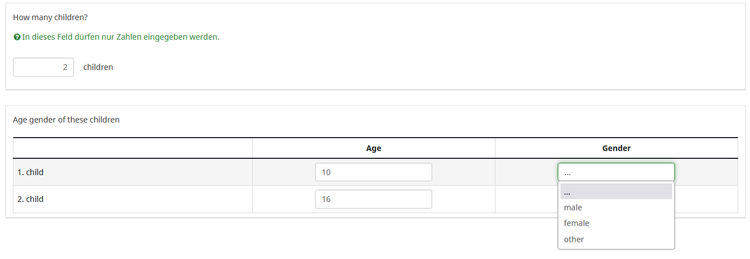The width and height of the screenshot is (750, 259).
Task: Focus the age field for 1. child
Action: click(373, 172)
